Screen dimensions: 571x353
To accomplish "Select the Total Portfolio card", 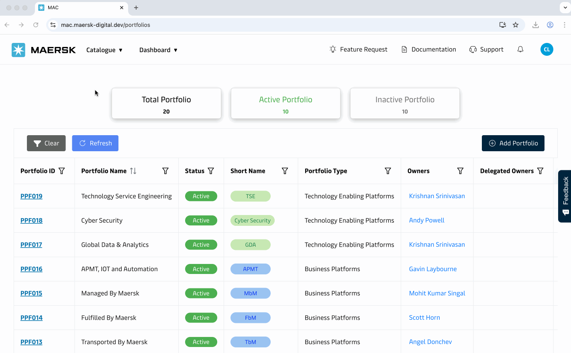I will (x=166, y=103).
